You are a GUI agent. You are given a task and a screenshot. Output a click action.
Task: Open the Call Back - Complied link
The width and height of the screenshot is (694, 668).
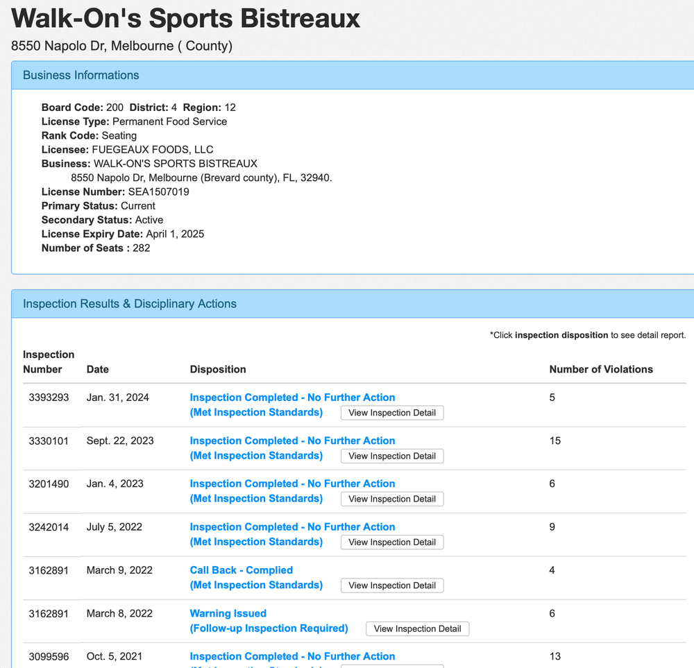pyautogui.click(x=242, y=570)
